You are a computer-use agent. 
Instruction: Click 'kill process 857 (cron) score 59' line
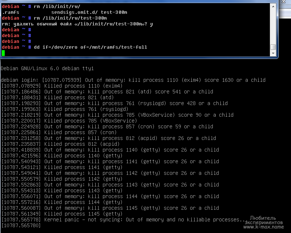107,126
